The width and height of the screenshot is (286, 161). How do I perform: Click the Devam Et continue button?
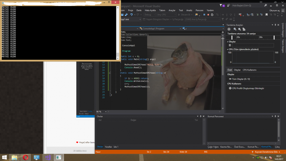(185, 15)
